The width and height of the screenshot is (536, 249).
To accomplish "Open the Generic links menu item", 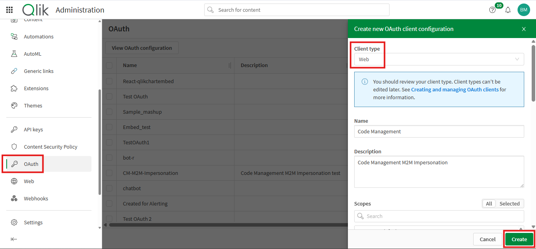I will 49,71.
